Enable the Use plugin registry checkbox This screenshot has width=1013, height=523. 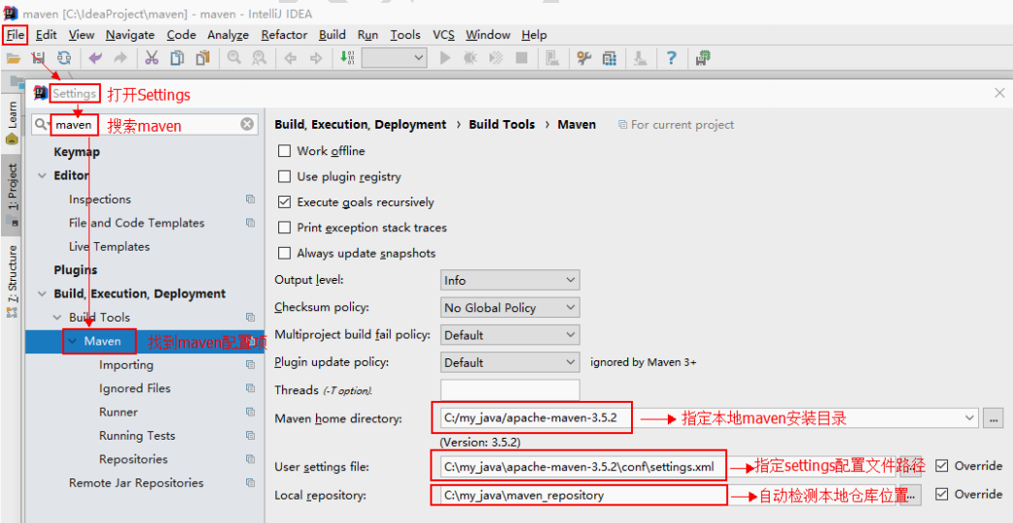(x=284, y=176)
